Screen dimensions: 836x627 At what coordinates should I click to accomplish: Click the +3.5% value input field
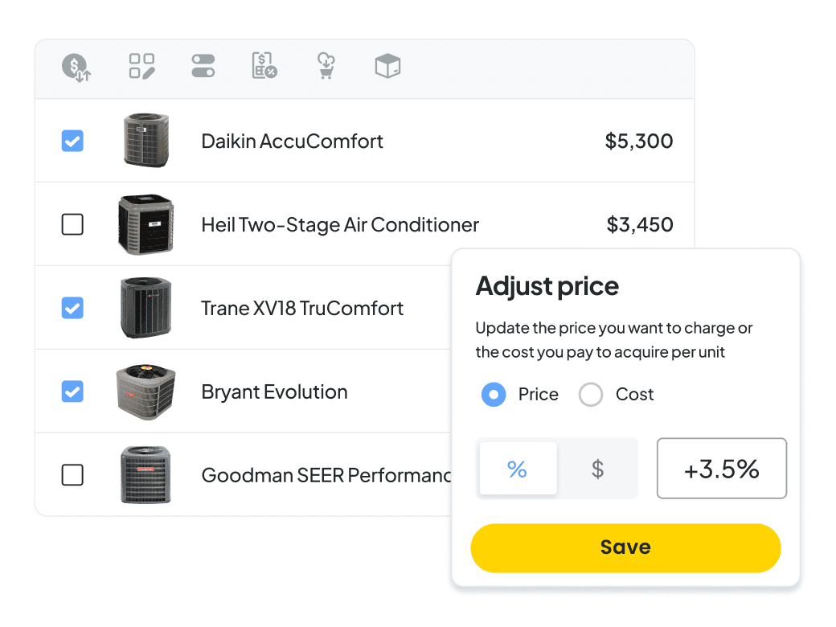(722, 469)
